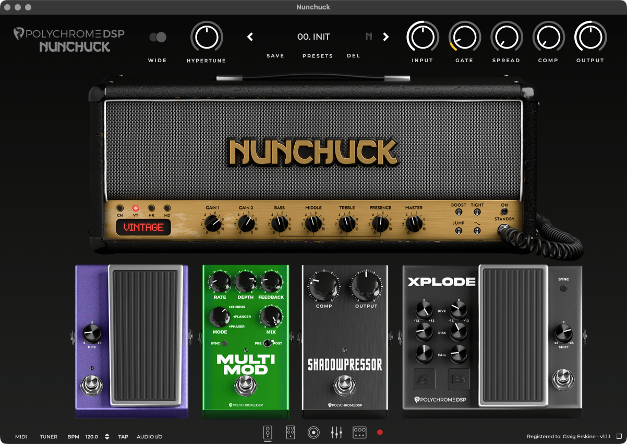The width and height of the screenshot is (627, 444).
Task: Click the INPUT level knob
Action: pos(423,37)
